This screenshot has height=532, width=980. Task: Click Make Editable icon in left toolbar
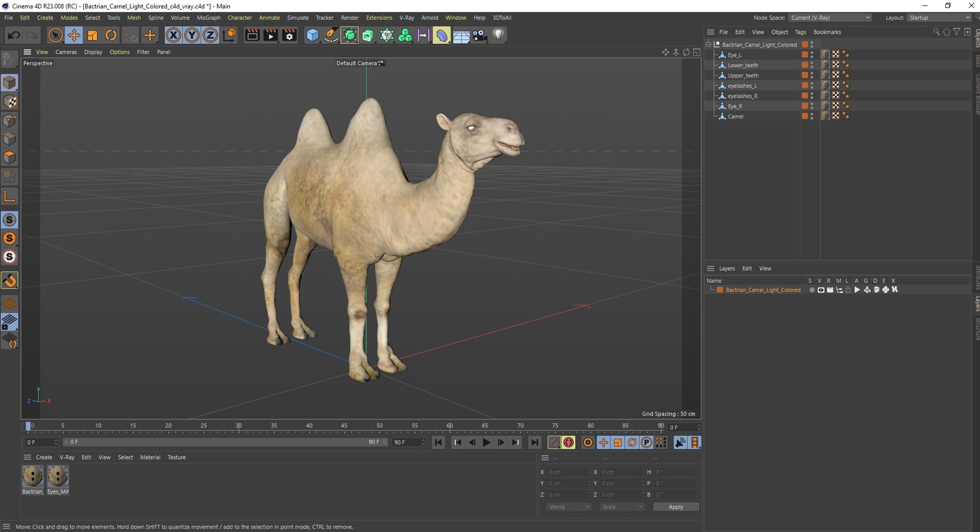(9, 60)
